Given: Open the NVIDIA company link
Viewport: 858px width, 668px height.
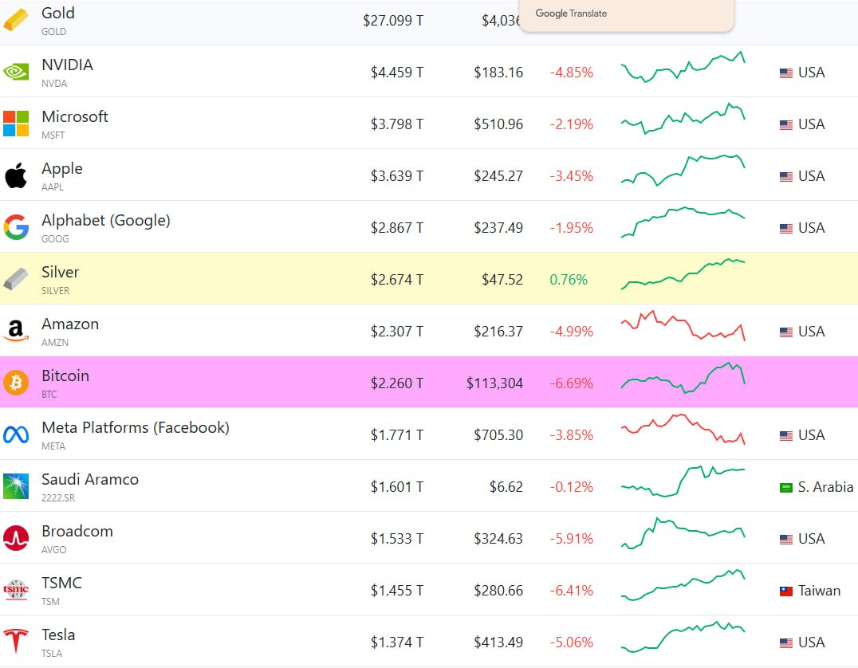Looking at the screenshot, I should 67,65.
